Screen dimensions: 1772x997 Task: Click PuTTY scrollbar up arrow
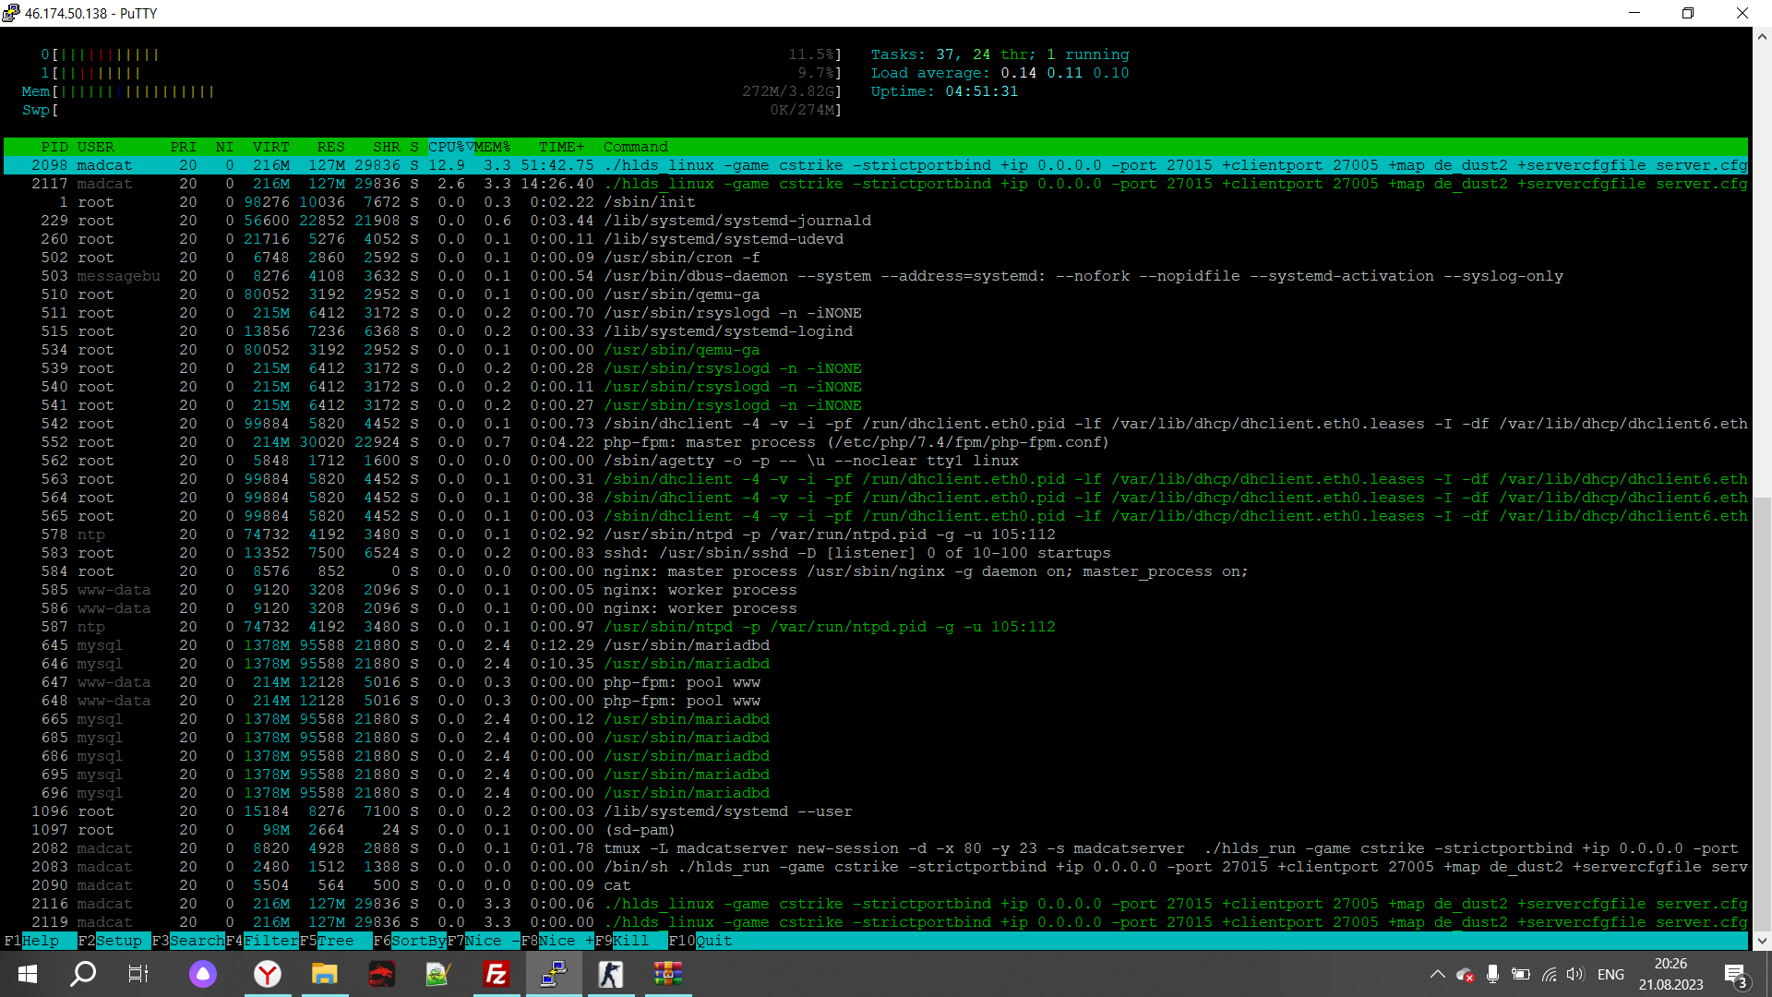click(x=1762, y=37)
